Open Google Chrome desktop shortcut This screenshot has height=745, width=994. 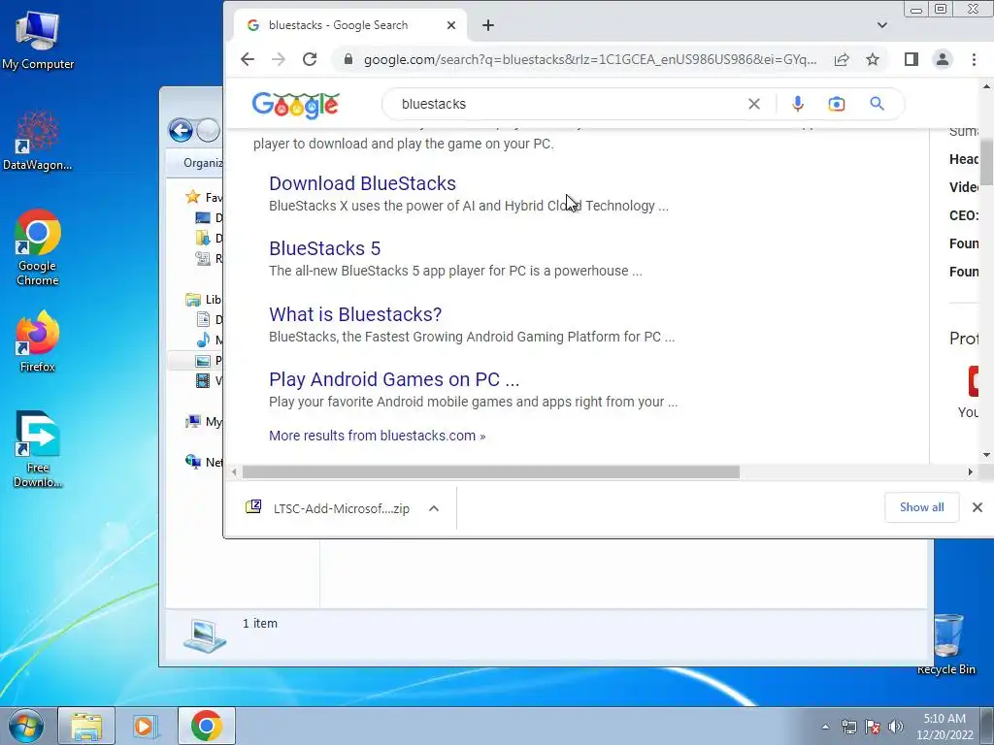38,247
